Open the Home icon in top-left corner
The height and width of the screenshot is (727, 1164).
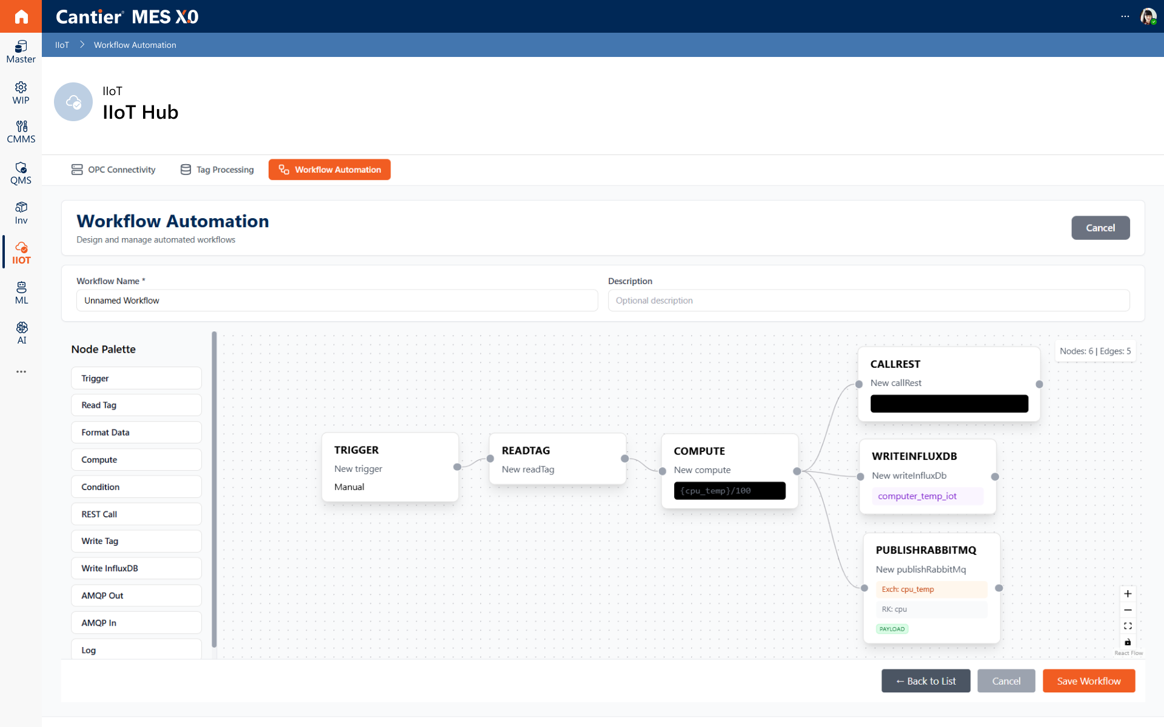pos(21,16)
